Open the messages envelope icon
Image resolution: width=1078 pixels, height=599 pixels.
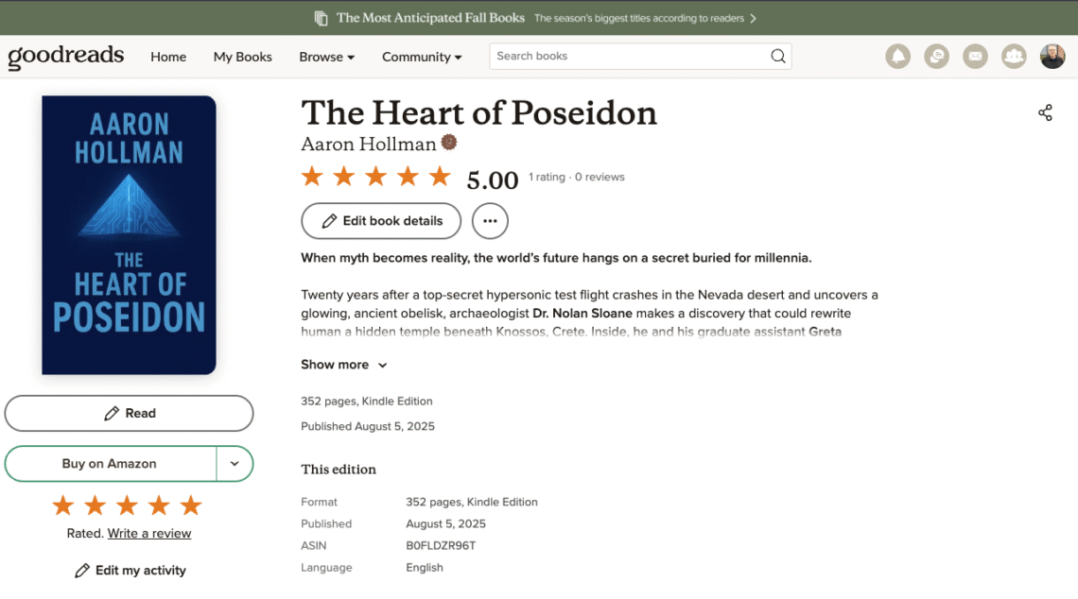[x=975, y=57]
